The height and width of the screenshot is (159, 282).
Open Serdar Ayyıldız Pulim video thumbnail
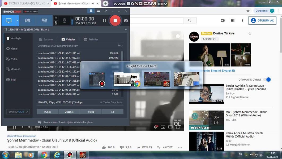pos(207,94)
